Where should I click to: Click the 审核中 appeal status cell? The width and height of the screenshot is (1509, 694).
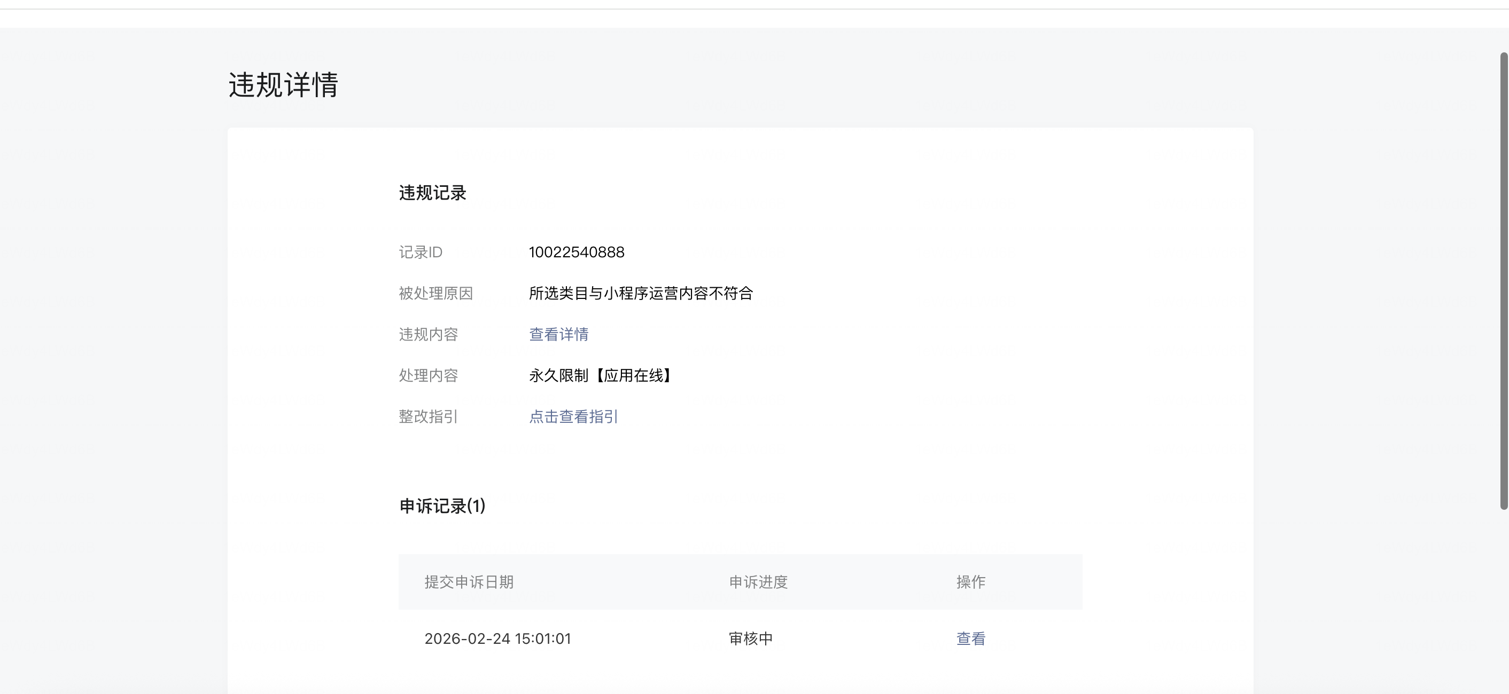[x=750, y=638]
